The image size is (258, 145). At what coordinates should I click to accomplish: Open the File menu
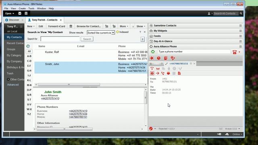click(x=6, y=8)
